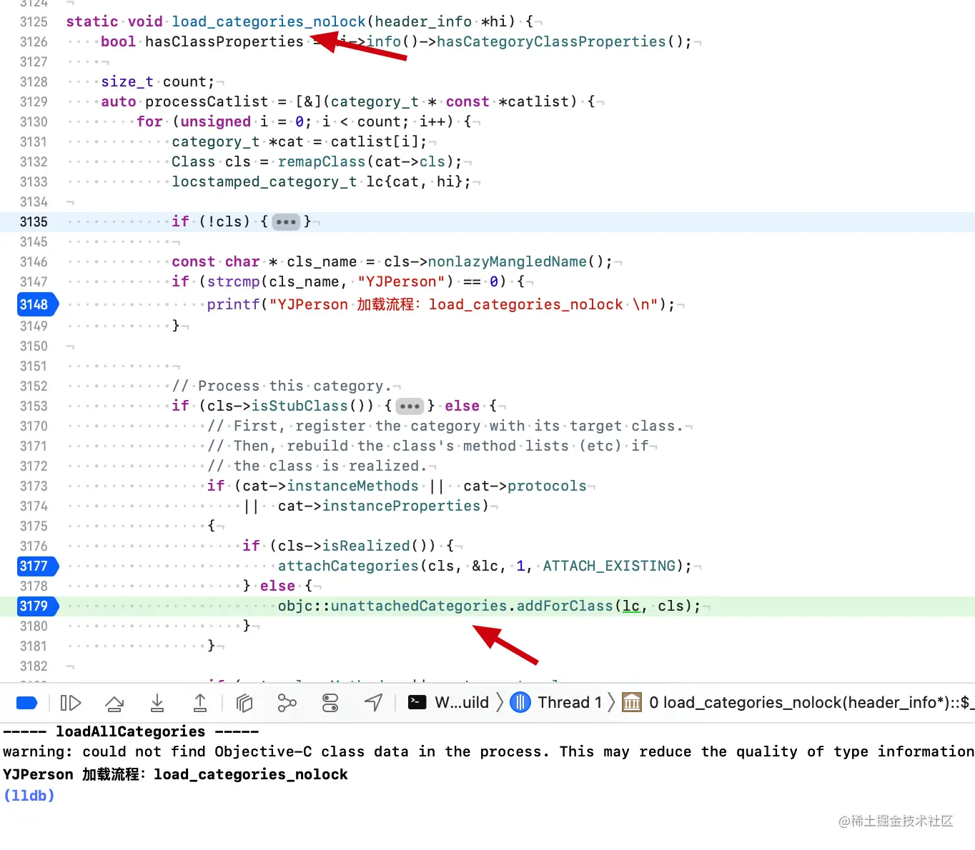Step out of the current function
The width and height of the screenshot is (975, 850).
[x=200, y=703]
